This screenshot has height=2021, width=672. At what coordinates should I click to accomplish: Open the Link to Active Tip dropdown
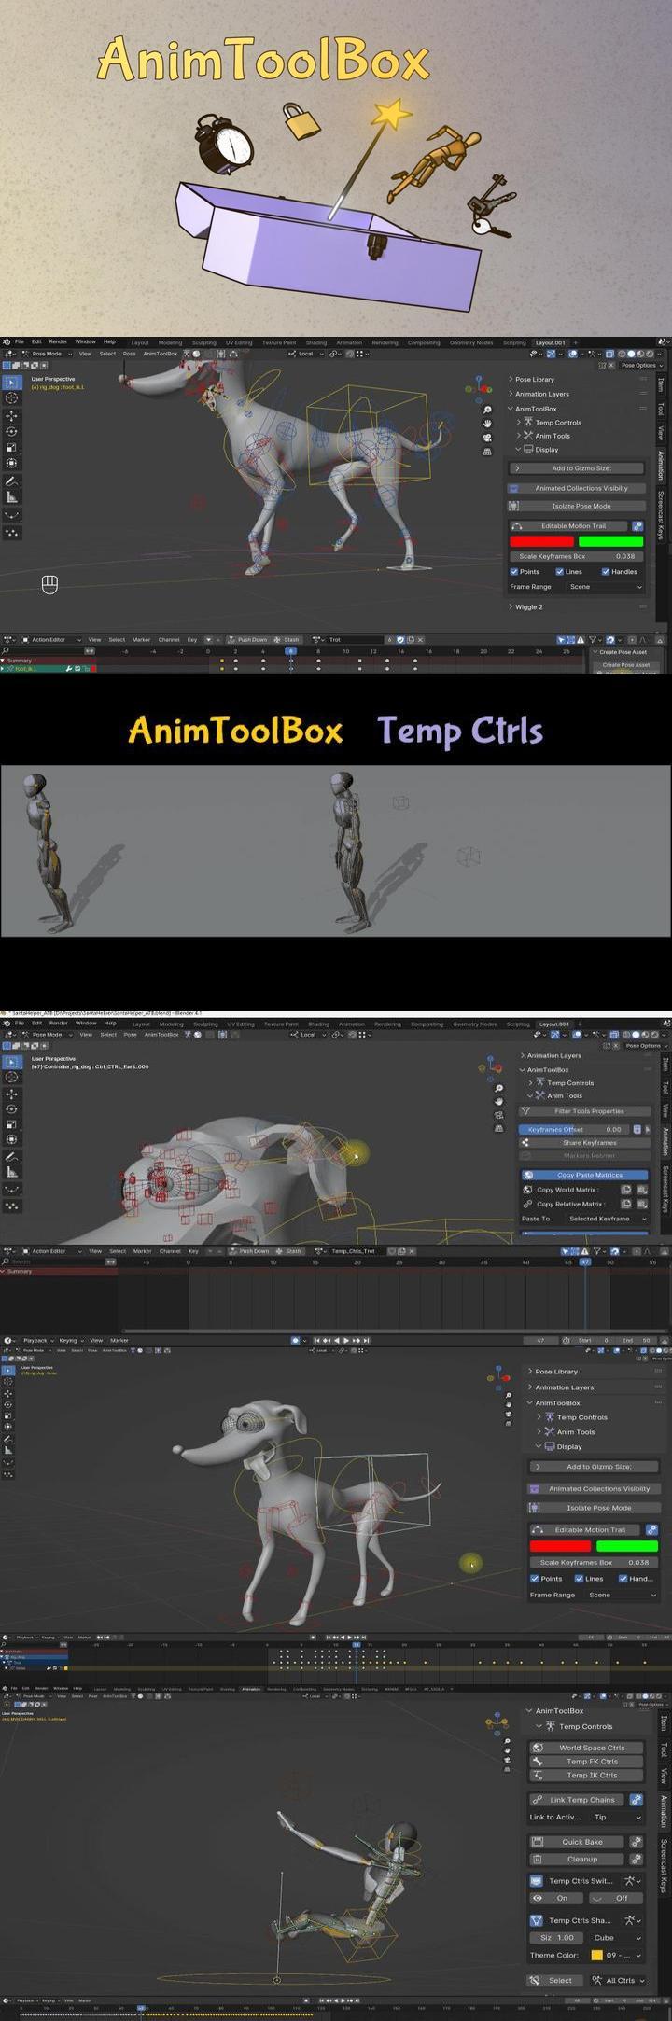(617, 1817)
